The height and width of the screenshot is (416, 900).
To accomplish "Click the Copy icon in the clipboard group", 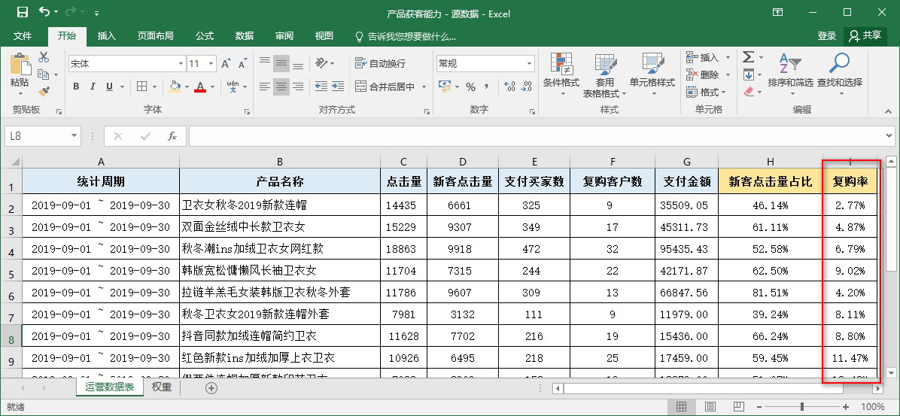I will coord(43,74).
